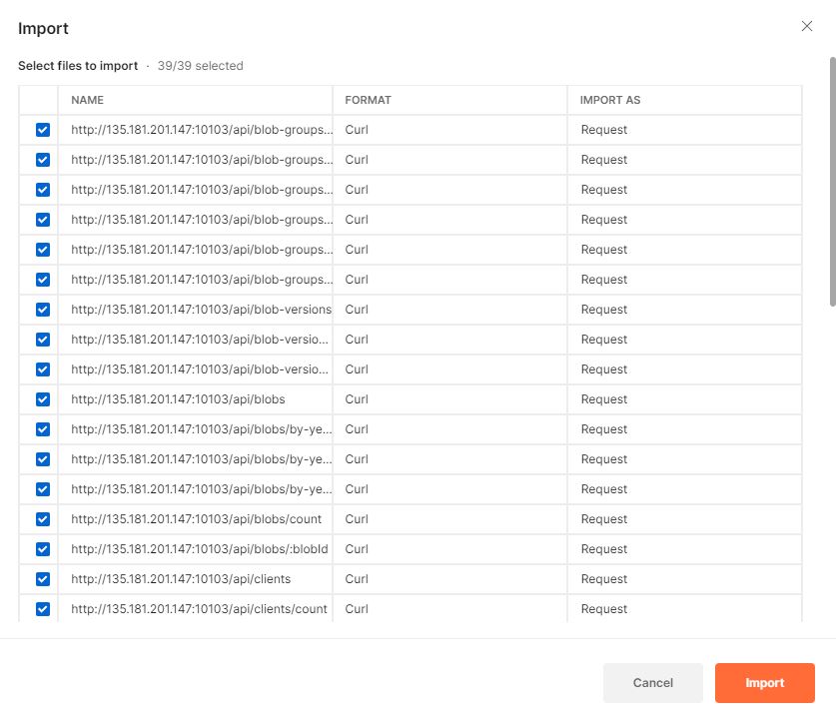Uncheck the api/blob-versions row checkbox
The image size is (836, 721).
coord(43,310)
